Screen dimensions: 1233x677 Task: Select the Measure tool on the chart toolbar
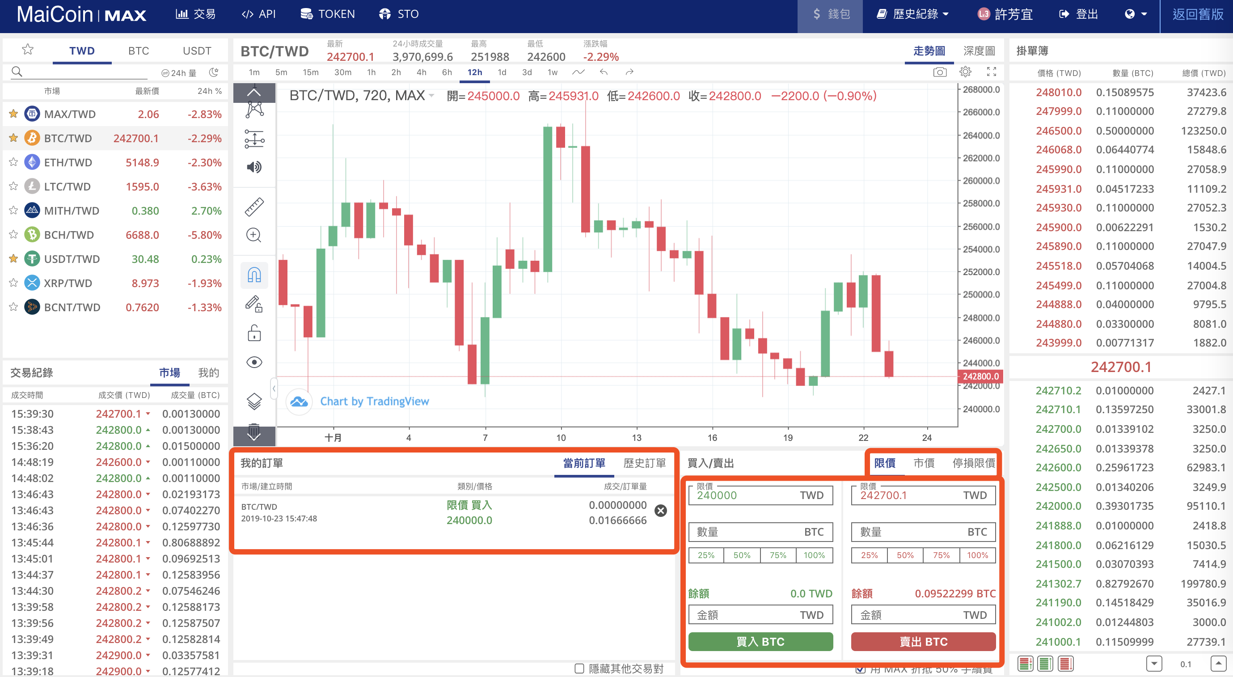(253, 206)
